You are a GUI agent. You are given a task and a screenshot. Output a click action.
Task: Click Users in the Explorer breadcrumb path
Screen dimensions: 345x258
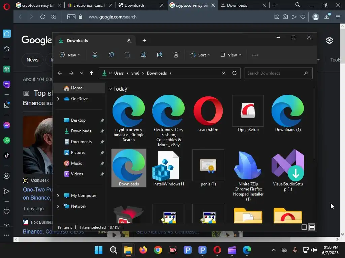pos(119,73)
